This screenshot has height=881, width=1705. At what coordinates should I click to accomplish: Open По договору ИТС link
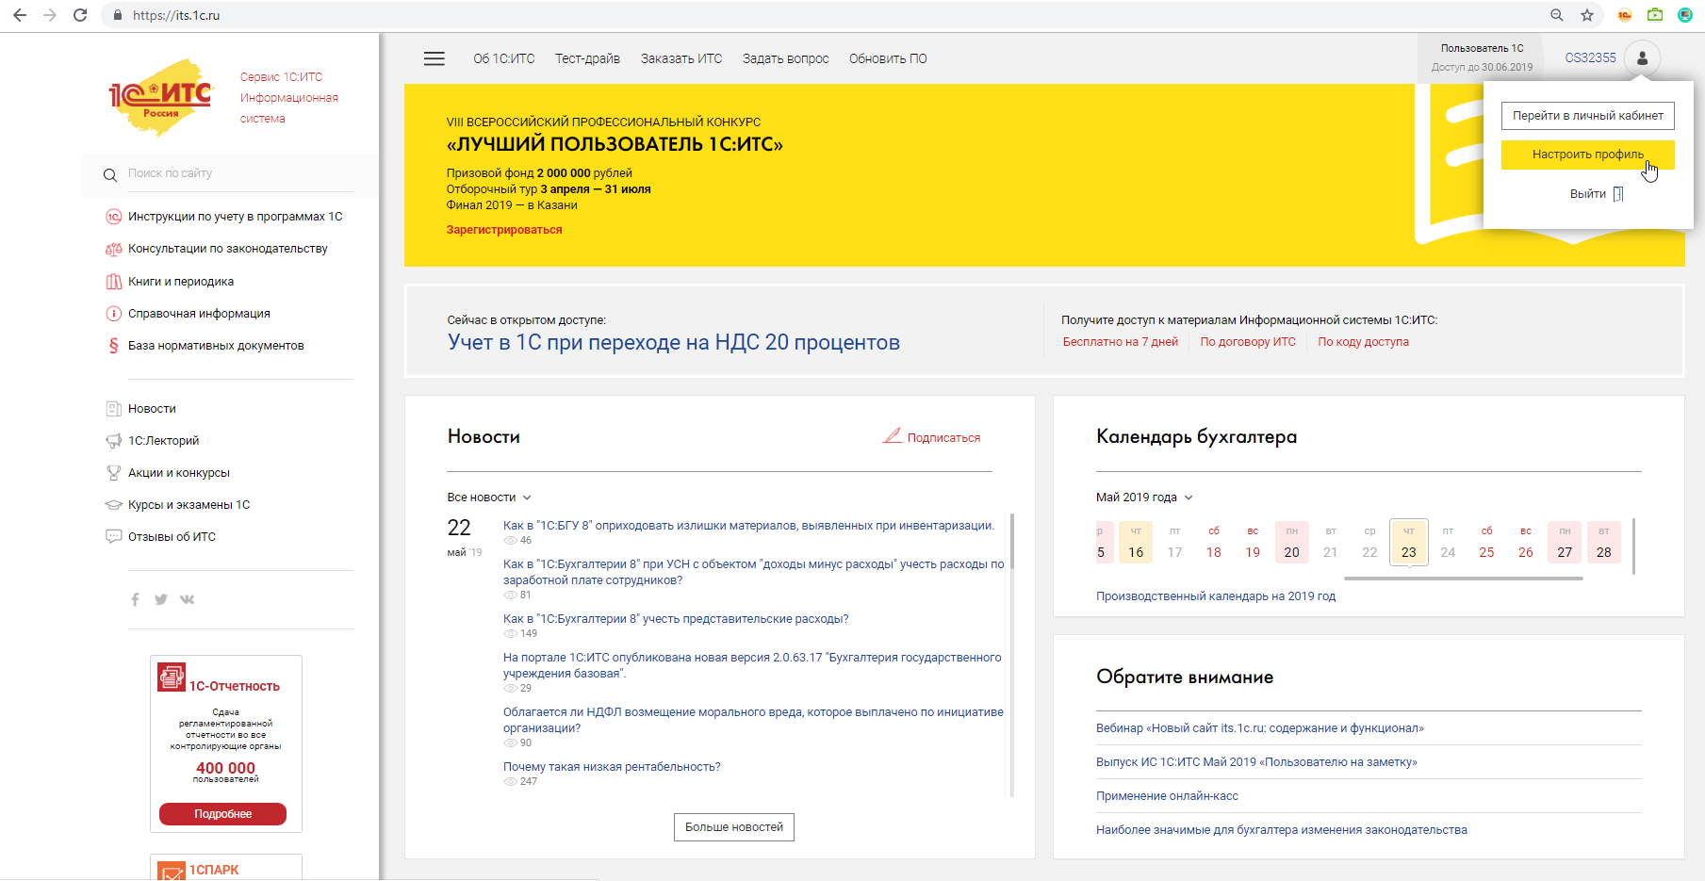[1248, 342]
